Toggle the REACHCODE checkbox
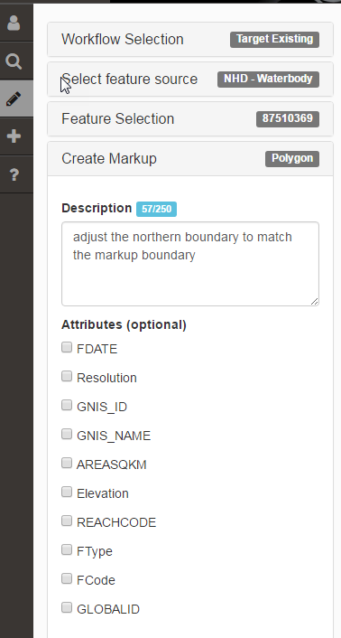The width and height of the screenshot is (341, 638). (67, 521)
